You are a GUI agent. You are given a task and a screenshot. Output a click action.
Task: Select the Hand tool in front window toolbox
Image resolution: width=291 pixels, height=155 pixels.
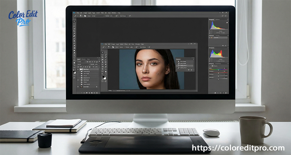(106, 72)
